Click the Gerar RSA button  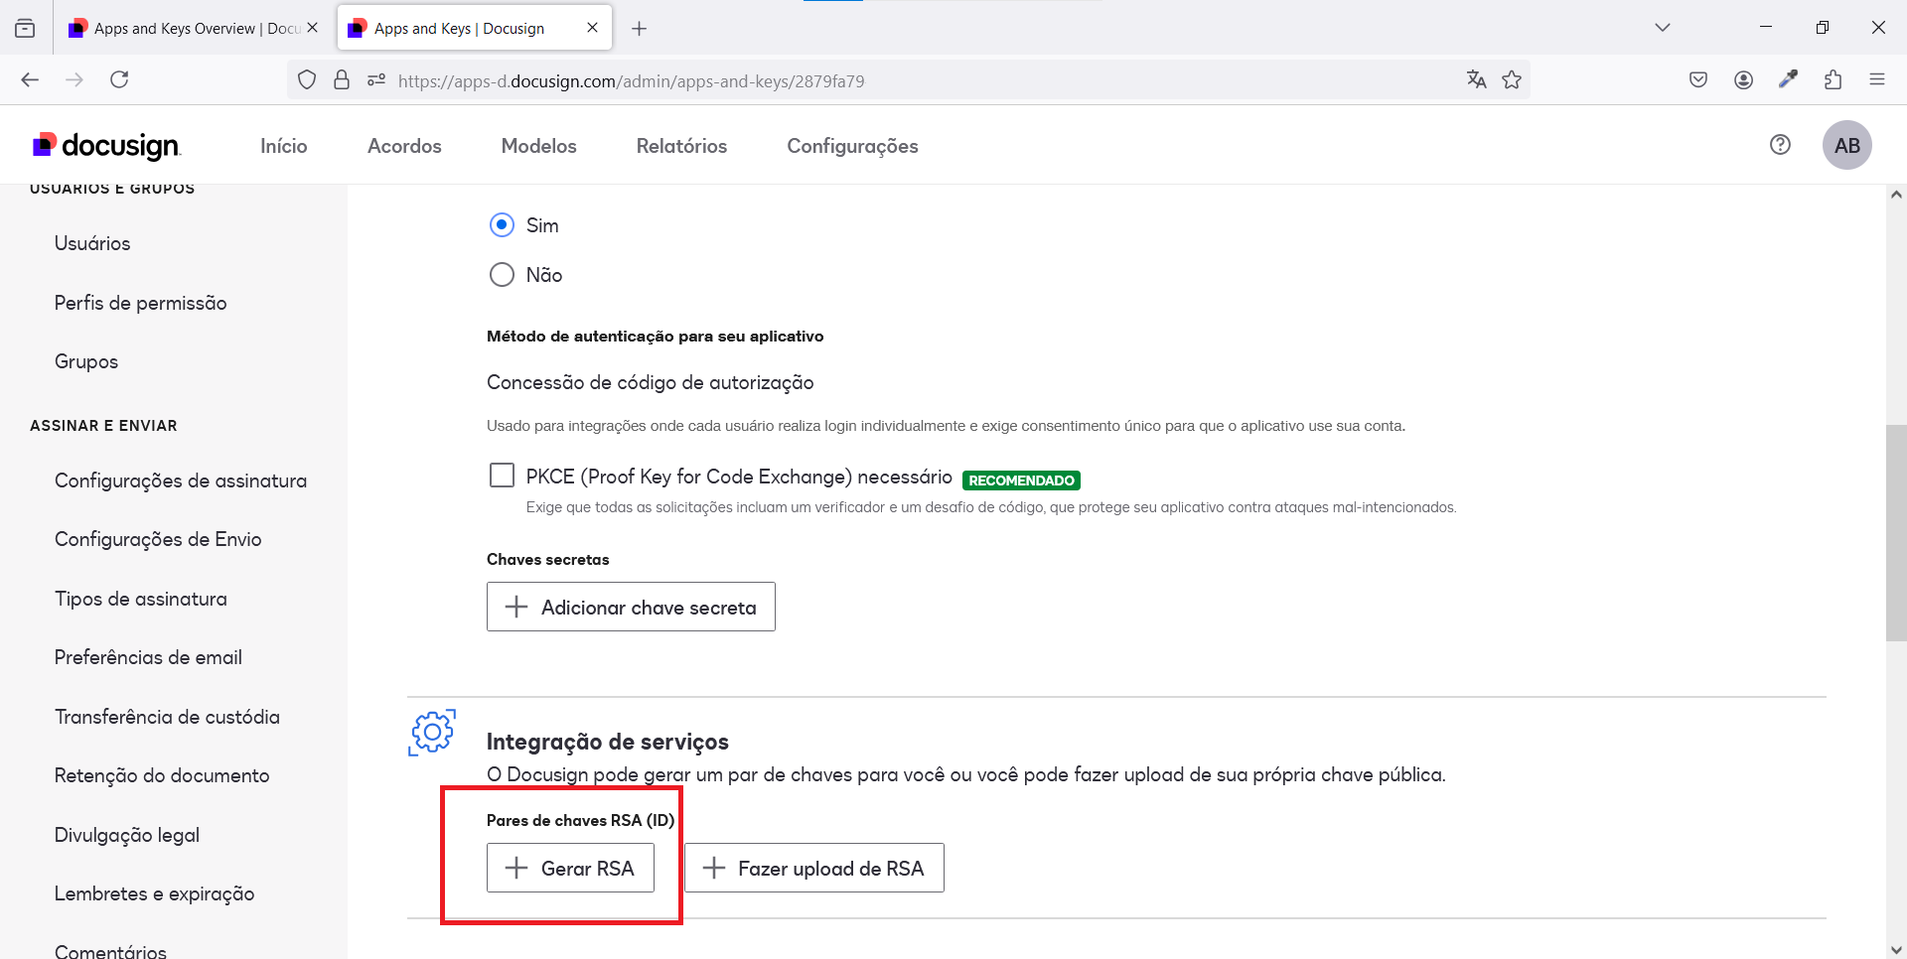(x=570, y=869)
